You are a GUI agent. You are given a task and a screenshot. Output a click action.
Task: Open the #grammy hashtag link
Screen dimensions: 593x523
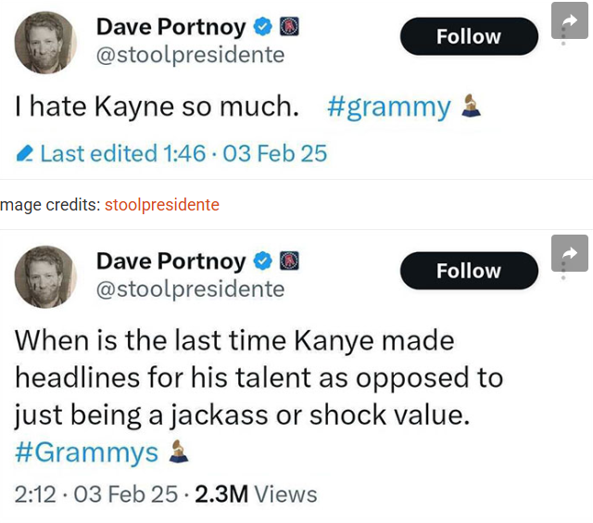click(x=388, y=108)
